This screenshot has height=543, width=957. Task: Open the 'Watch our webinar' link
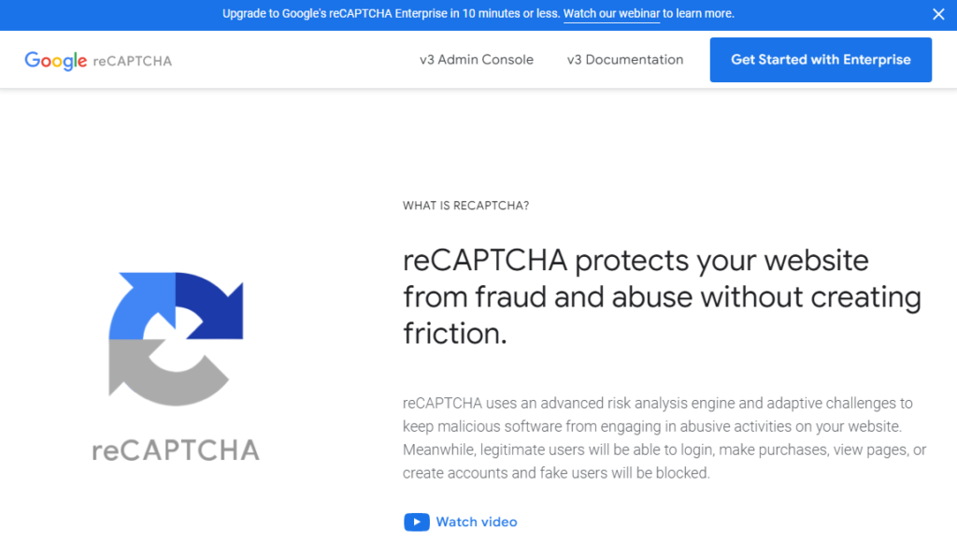(611, 14)
